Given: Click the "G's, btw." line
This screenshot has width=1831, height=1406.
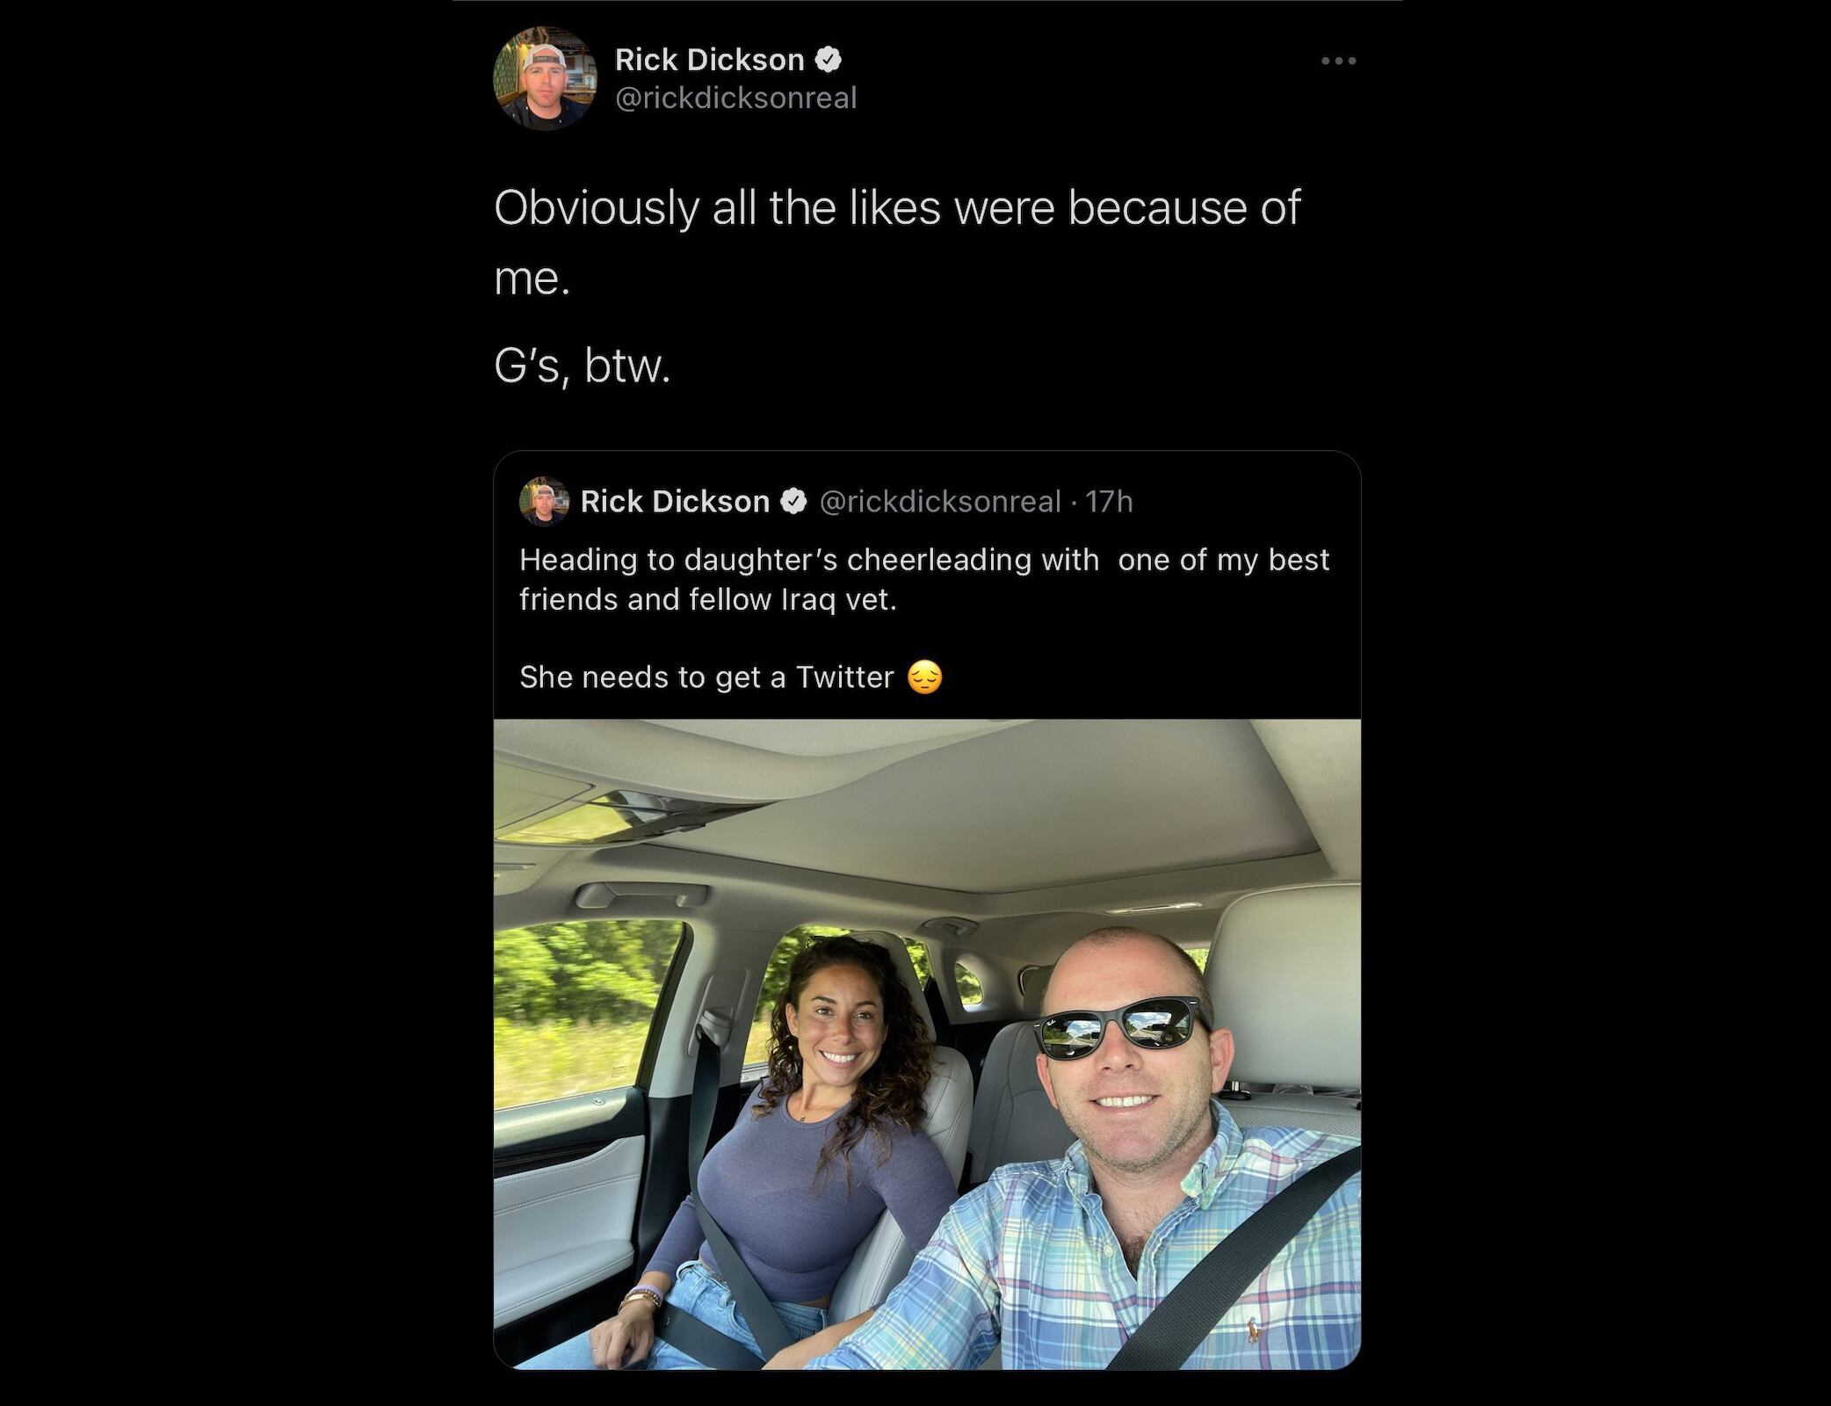Looking at the screenshot, I should coord(582,366).
